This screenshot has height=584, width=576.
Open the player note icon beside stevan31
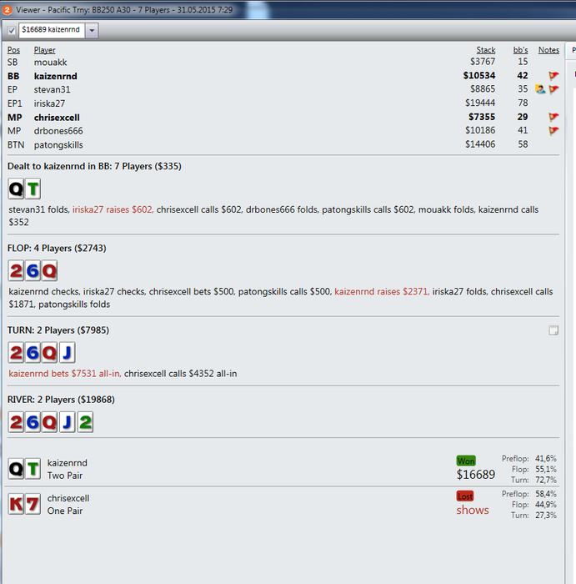pyautogui.click(x=540, y=89)
